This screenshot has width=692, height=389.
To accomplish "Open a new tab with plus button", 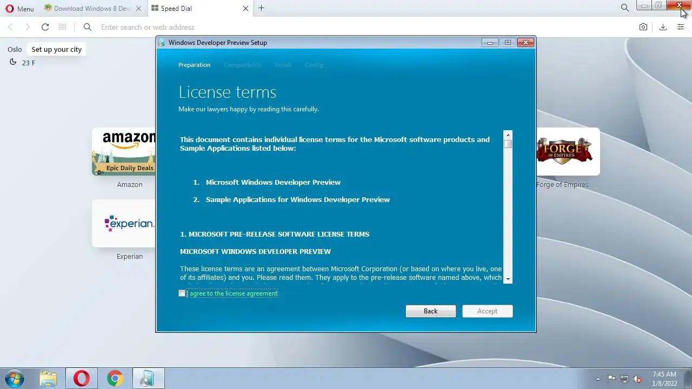I will (x=262, y=8).
